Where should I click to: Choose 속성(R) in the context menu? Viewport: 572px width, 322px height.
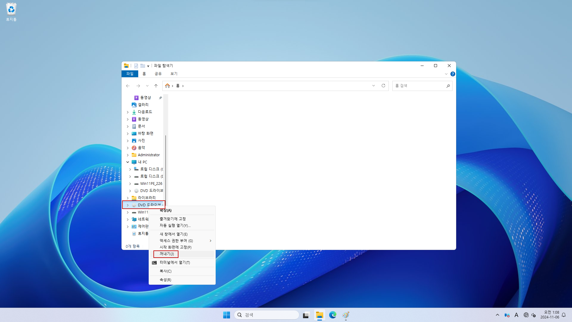coord(165,280)
